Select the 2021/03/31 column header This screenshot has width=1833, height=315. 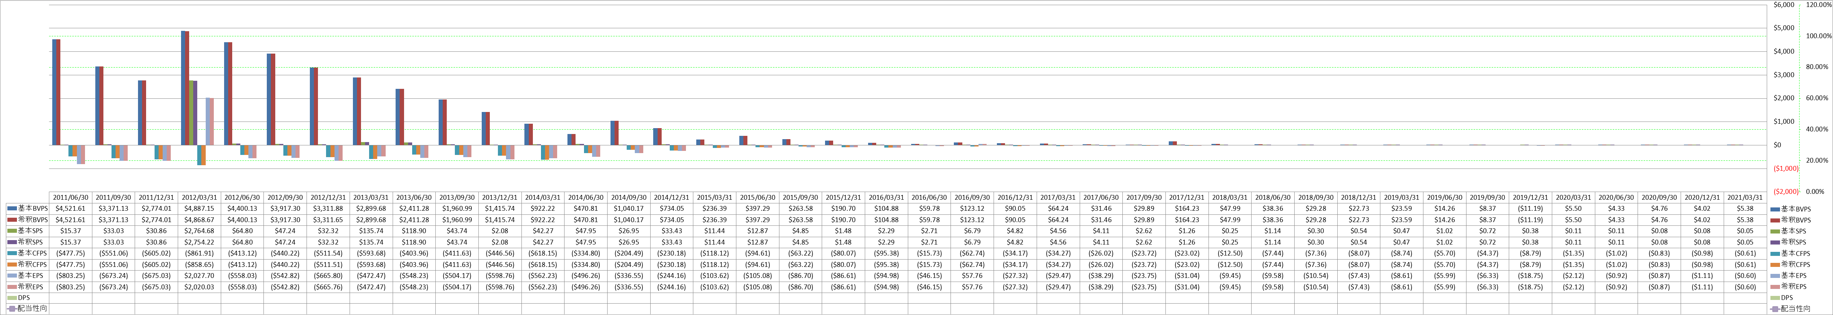click(1745, 197)
